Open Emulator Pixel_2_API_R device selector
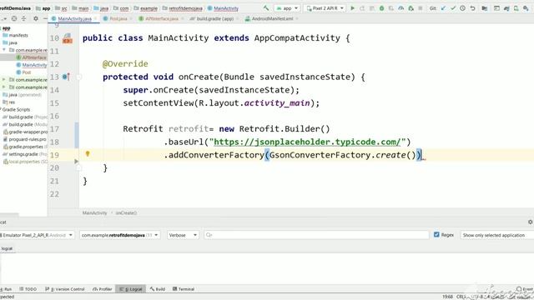Screen dimensions: 534x300 (x=37, y=235)
